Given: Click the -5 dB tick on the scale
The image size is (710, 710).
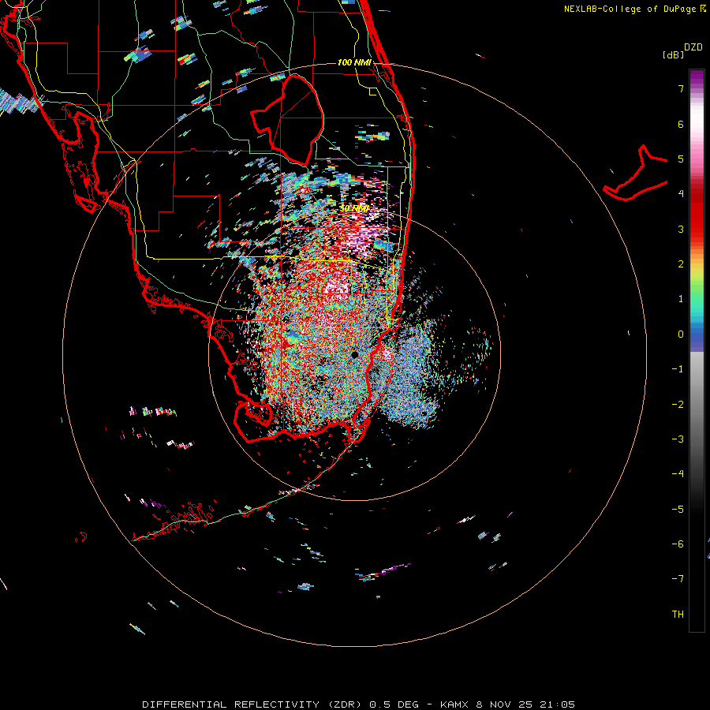Looking at the screenshot, I should click(678, 510).
